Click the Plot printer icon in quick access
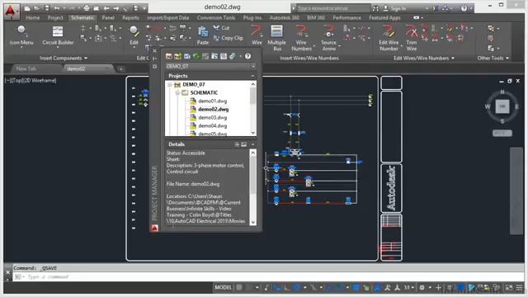The image size is (528, 297). point(87,7)
